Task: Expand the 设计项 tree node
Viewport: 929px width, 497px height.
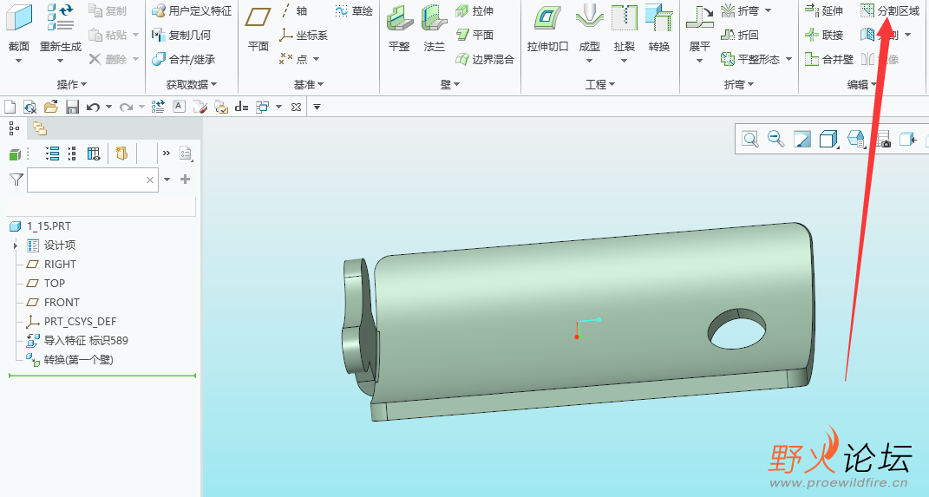Action: [16, 245]
